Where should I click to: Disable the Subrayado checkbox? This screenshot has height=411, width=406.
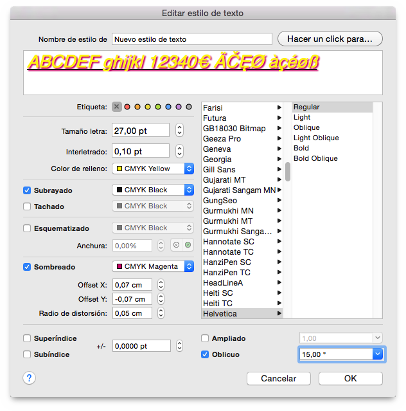27,190
